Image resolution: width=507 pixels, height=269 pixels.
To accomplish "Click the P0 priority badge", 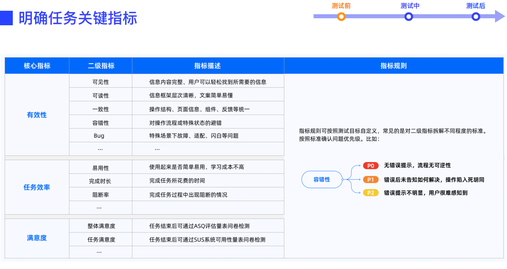I will pos(370,166).
